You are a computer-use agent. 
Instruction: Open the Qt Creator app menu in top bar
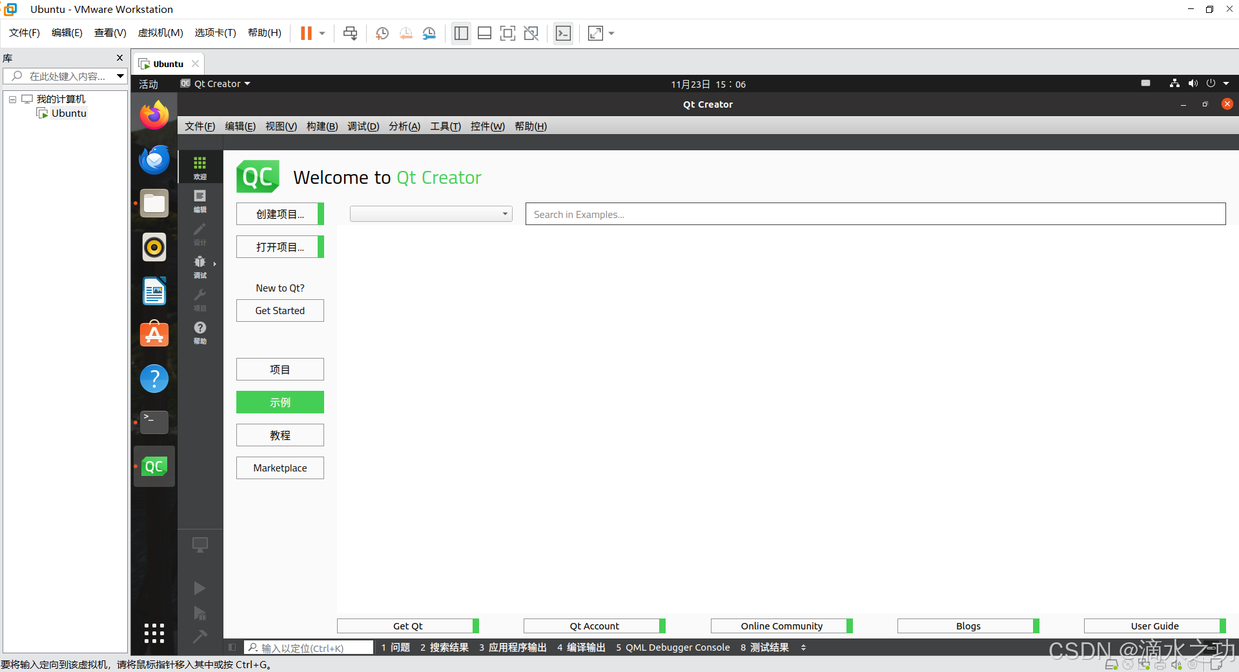(216, 84)
